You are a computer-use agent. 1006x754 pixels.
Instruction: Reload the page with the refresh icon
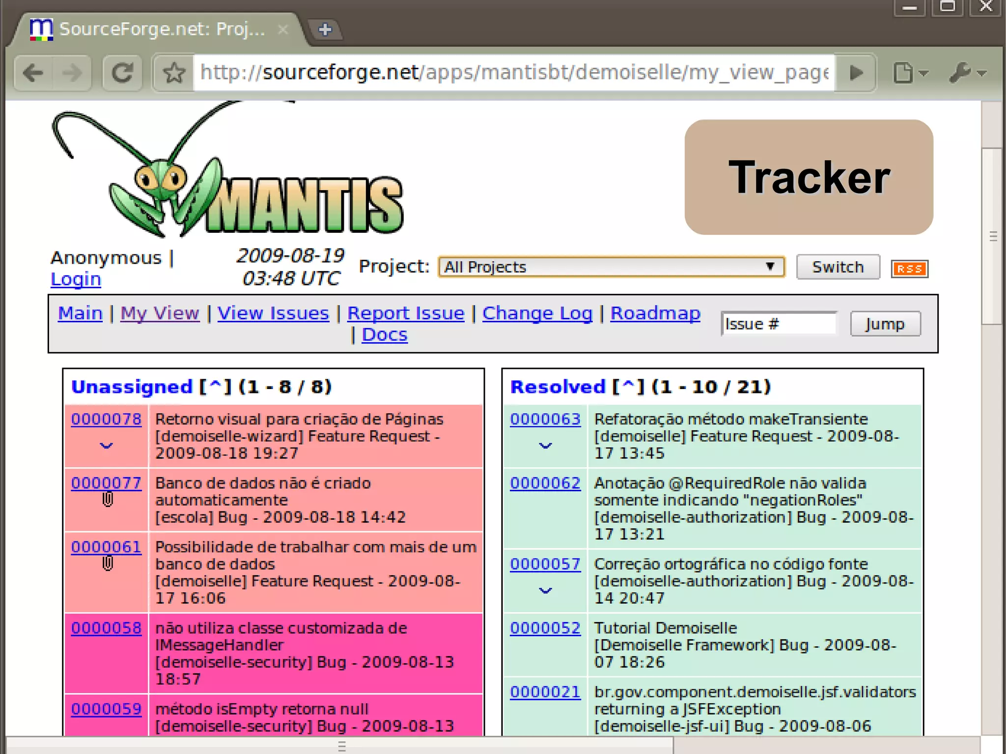click(122, 74)
